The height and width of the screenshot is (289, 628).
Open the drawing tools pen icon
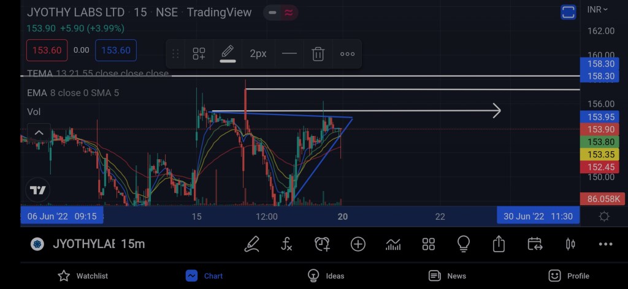pyautogui.click(x=252, y=244)
